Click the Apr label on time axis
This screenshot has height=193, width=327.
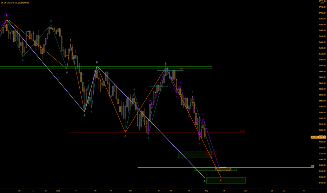pos(171,191)
